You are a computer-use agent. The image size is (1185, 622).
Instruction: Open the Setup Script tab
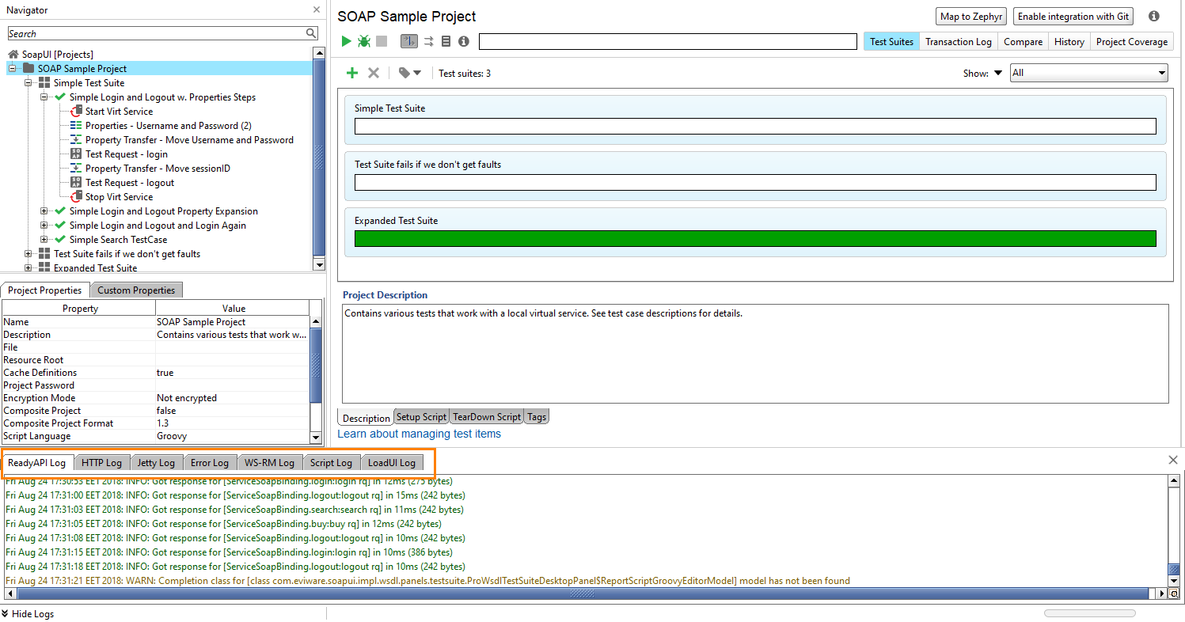421,416
